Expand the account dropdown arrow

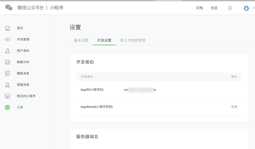click(253, 8)
